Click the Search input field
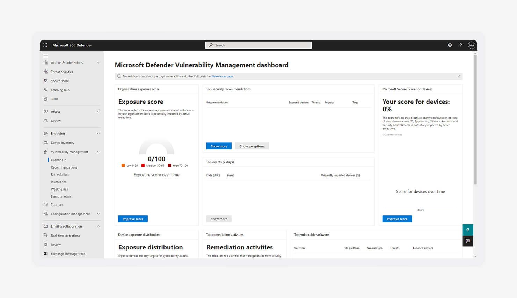The width and height of the screenshot is (517, 298). [258, 45]
